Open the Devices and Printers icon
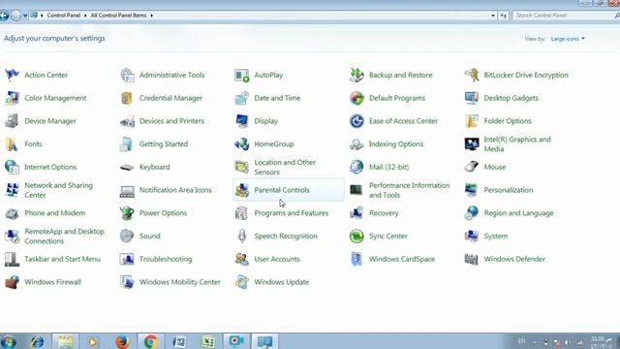 click(x=127, y=120)
